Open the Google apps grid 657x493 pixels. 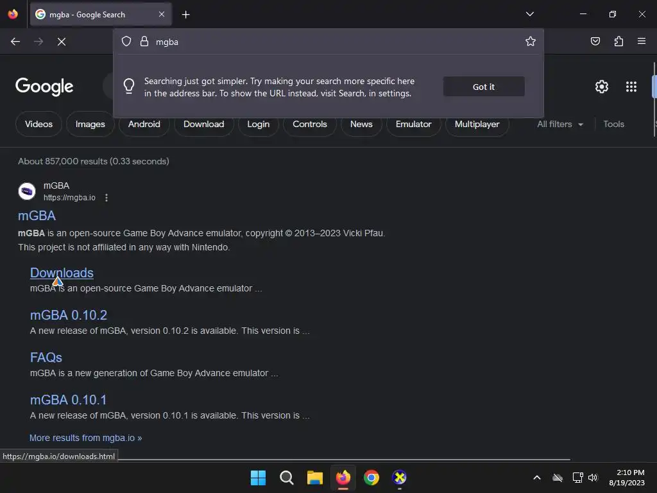(631, 87)
